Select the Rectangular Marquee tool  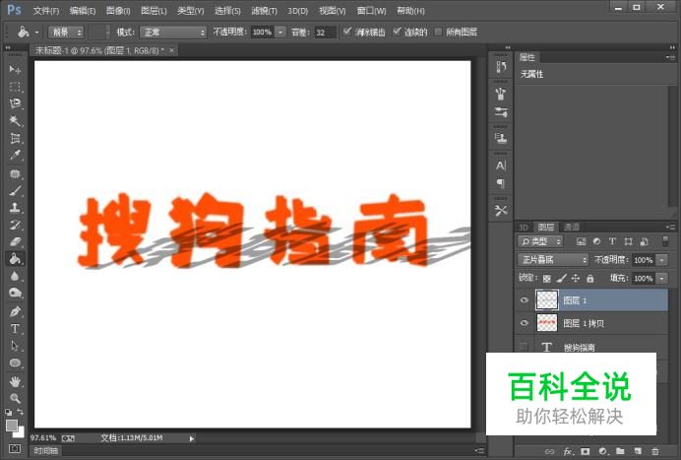pyautogui.click(x=15, y=87)
